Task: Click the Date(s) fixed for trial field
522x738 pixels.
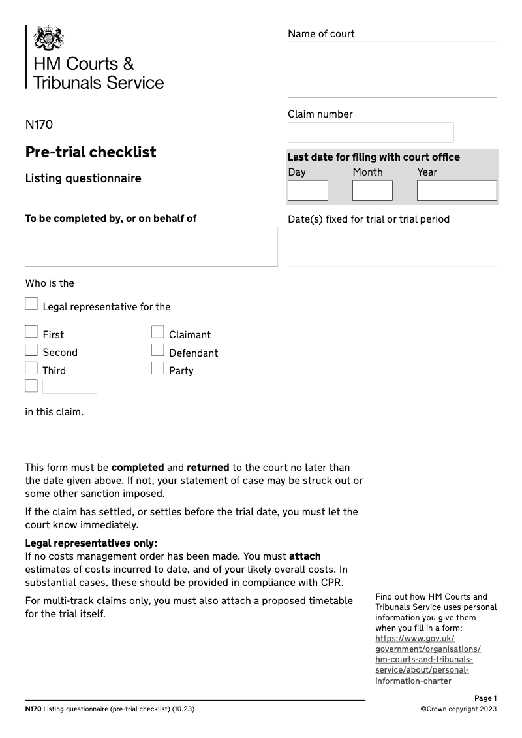Action: [392, 247]
